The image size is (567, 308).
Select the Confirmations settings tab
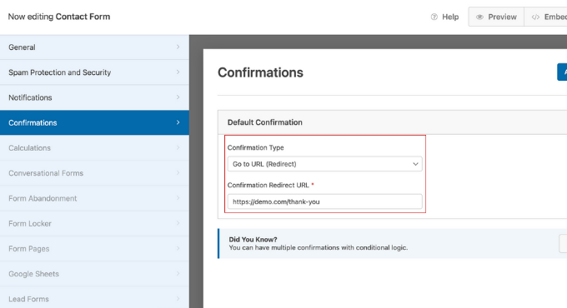click(94, 122)
